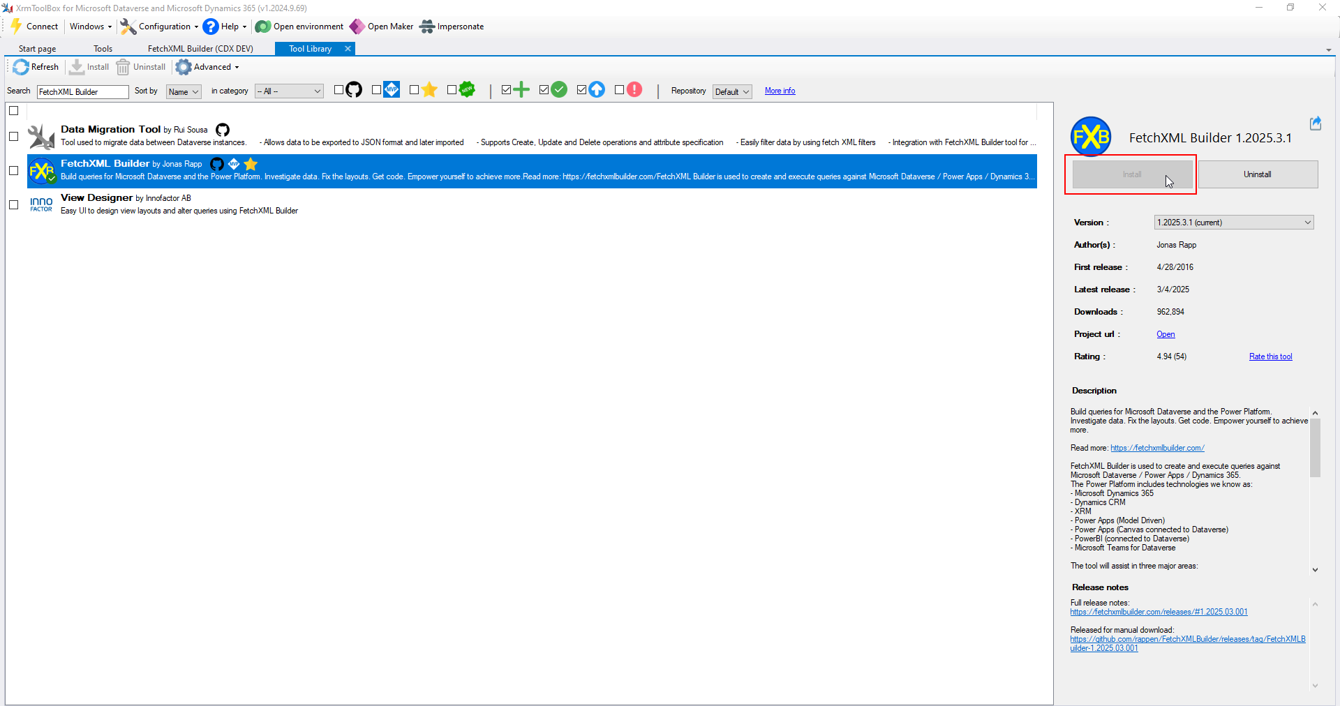Toggle the select-all checkbox above the list
Viewport: 1340px width, 706px height.
point(13,110)
